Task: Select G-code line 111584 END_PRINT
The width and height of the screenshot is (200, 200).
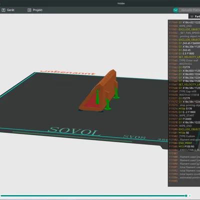Action: 184,143
